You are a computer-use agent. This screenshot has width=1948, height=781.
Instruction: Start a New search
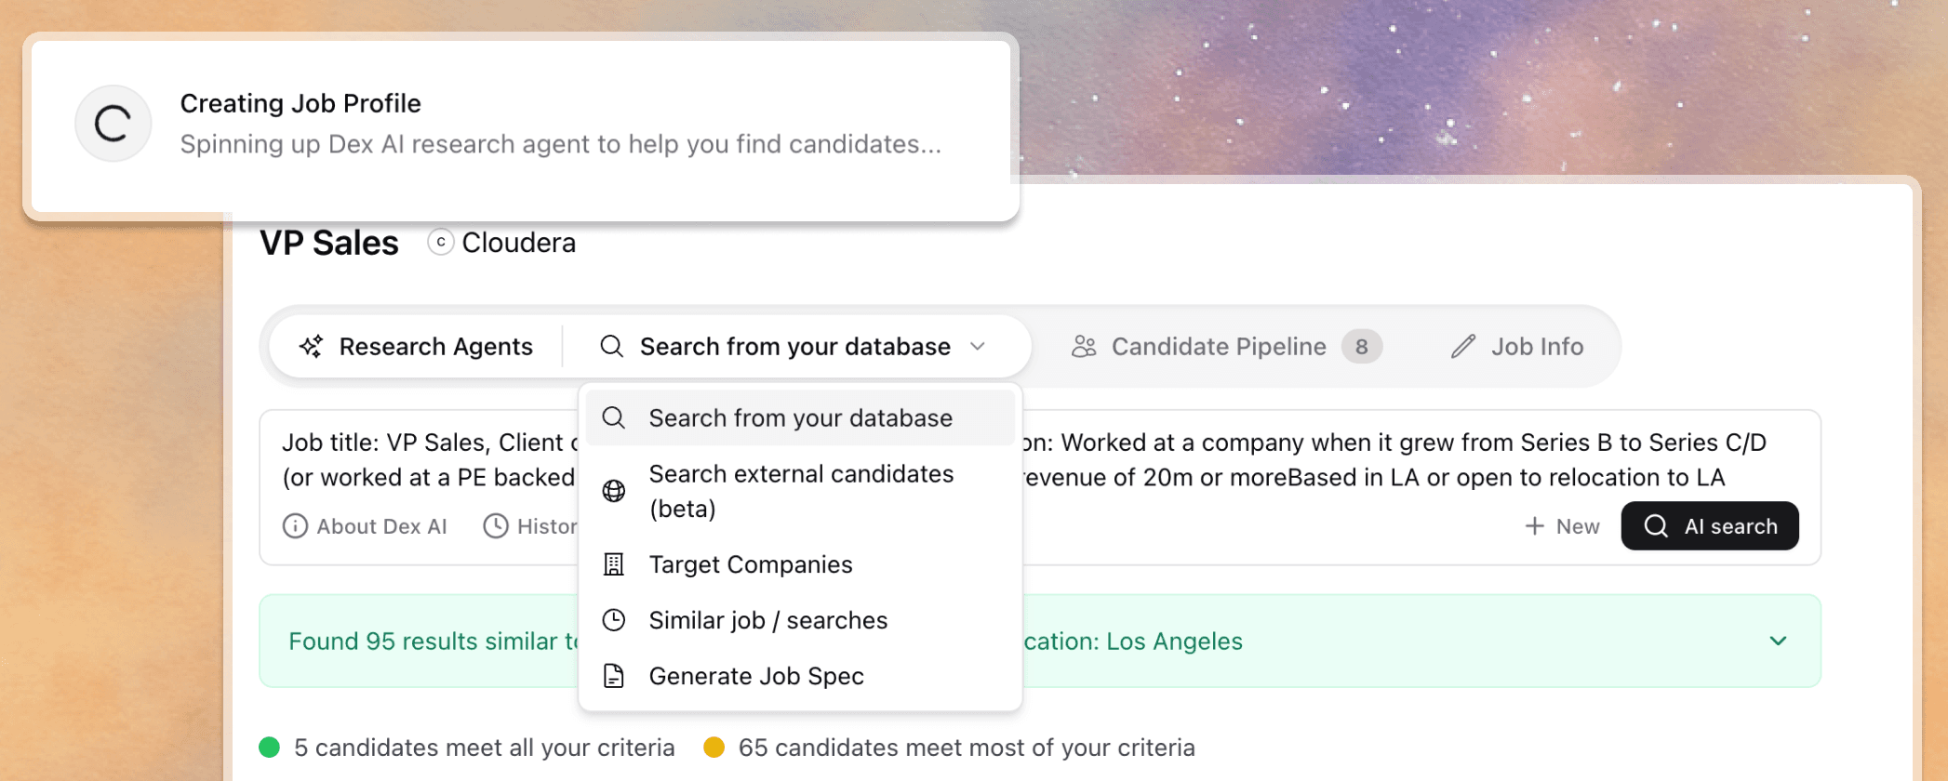[x=1563, y=526]
